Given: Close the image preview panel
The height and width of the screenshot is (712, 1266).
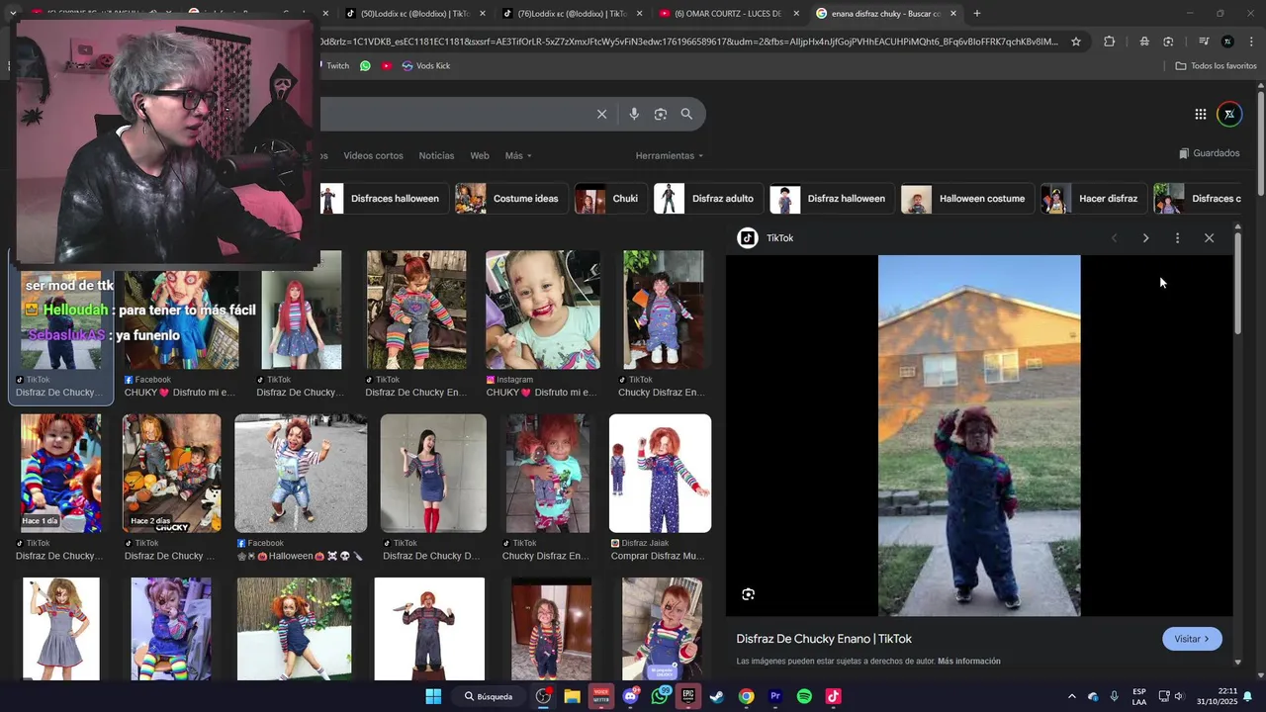Looking at the screenshot, I should 1209,238.
